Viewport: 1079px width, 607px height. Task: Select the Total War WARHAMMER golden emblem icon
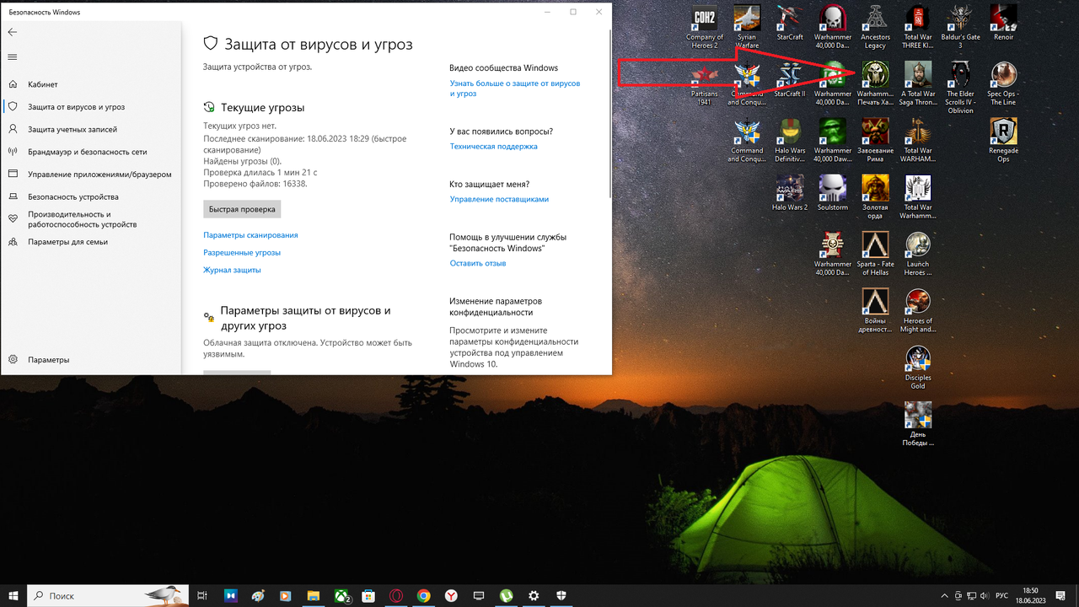click(x=917, y=140)
